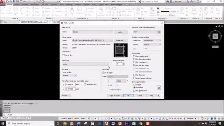The image size is (224, 126).
Task: Enable the Plot to file checkbox
Action: [64, 55]
